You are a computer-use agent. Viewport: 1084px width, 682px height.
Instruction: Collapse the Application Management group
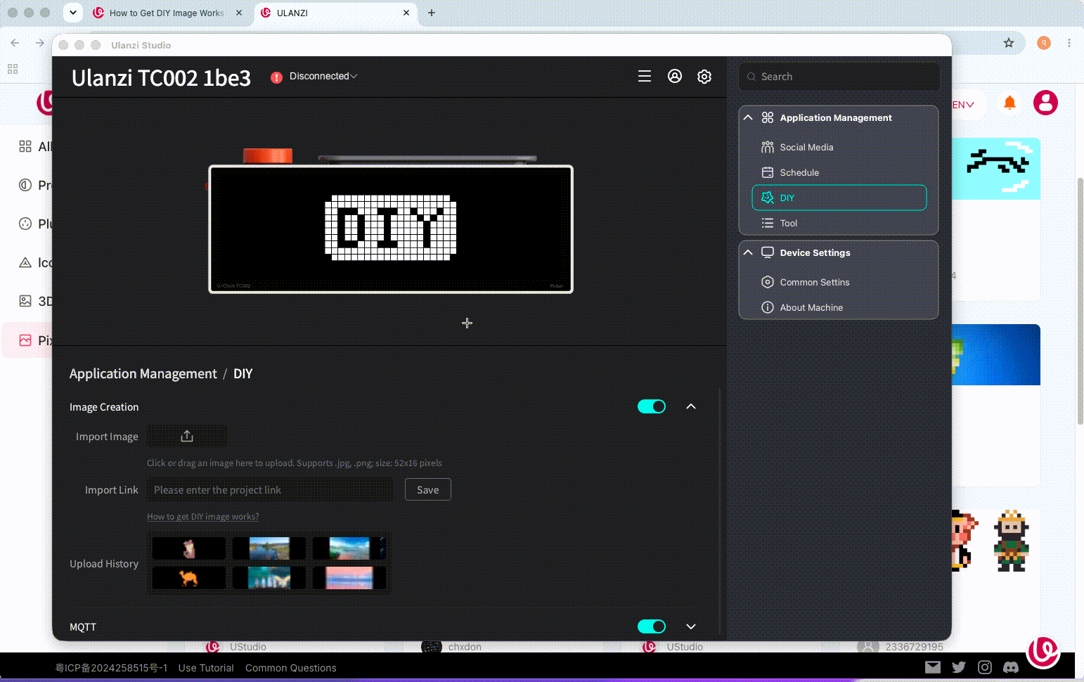coord(748,117)
